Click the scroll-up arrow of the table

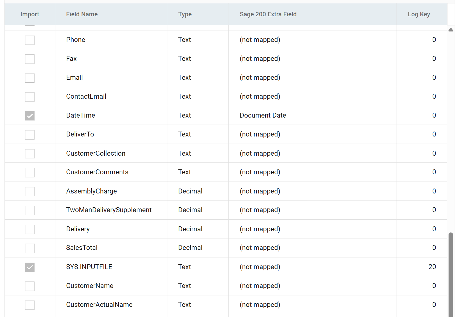click(451, 30)
